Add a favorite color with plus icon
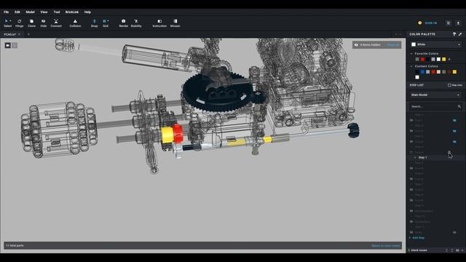Screen dimensions: 466x262 point(449,60)
